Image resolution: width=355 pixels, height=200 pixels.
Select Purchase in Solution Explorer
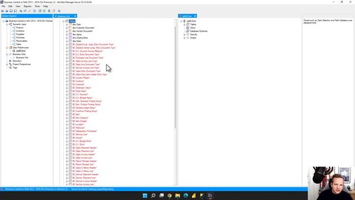20,38
